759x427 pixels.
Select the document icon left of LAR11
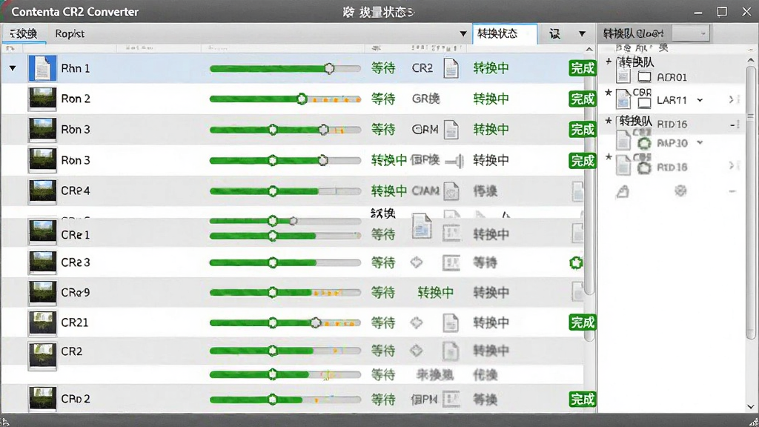pyautogui.click(x=623, y=99)
